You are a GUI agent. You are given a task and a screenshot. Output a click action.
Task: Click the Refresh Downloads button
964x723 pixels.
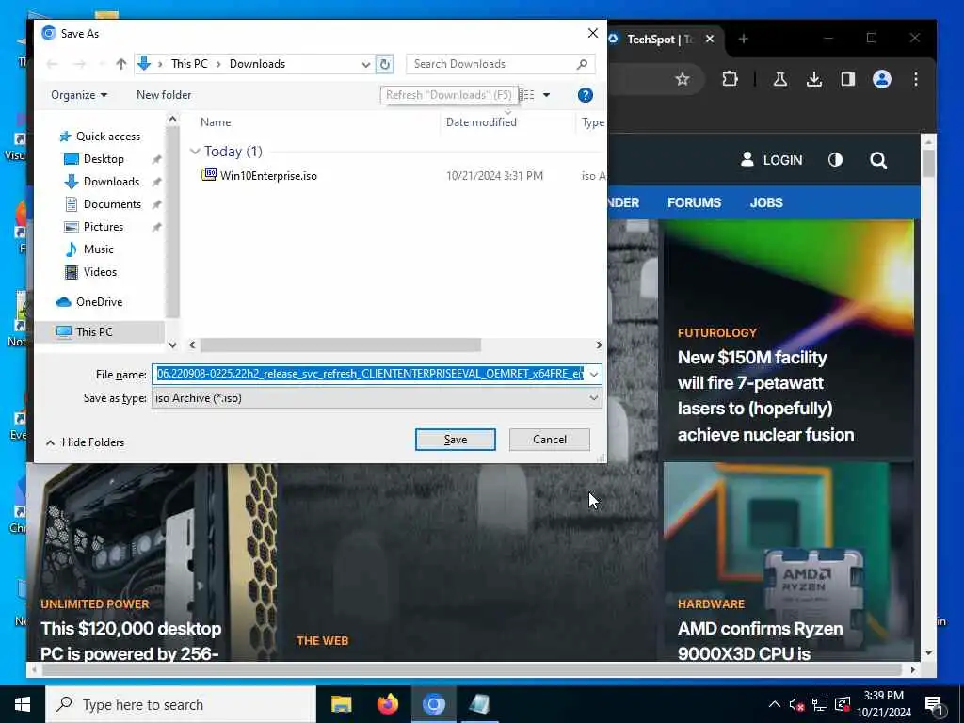click(x=385, y=64)
